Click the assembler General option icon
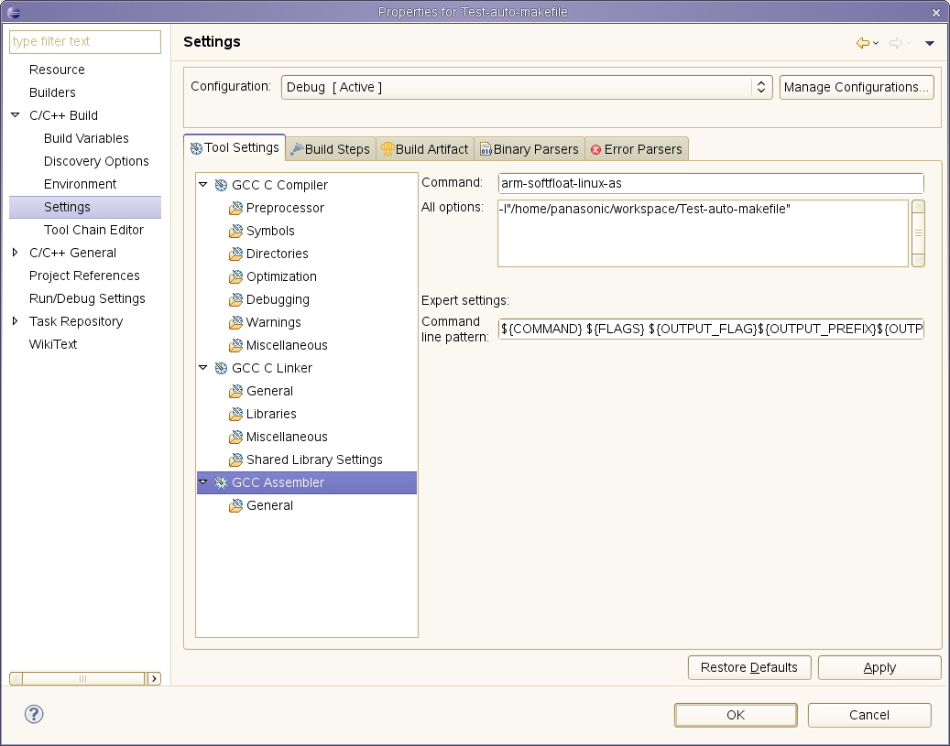This screenshot has height=746, width=950. pyautogui.click(x=235, y=505)
